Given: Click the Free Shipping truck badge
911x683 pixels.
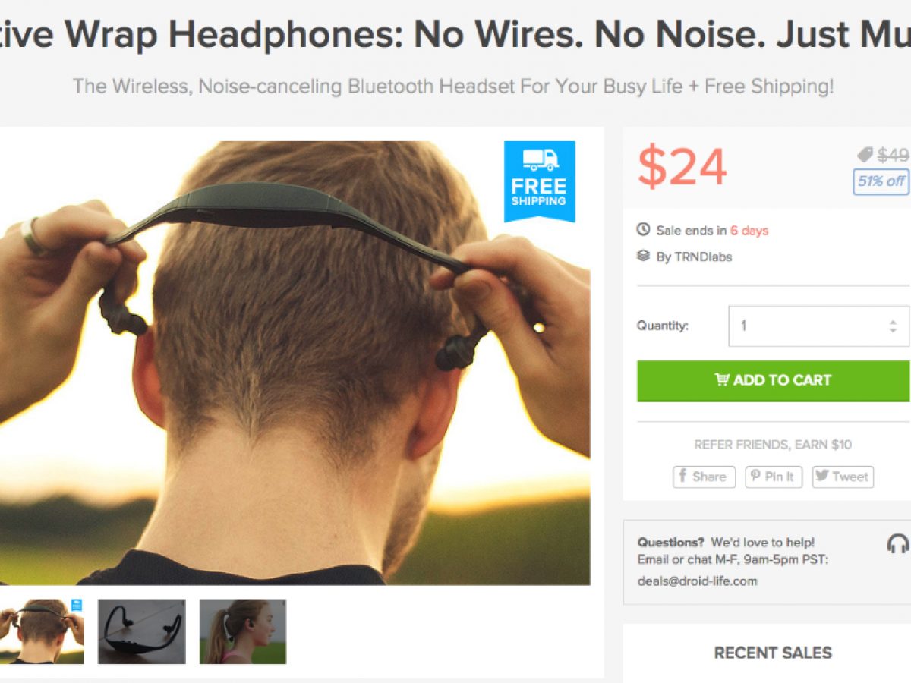Looking at the screenshot, I should [540, 181].
